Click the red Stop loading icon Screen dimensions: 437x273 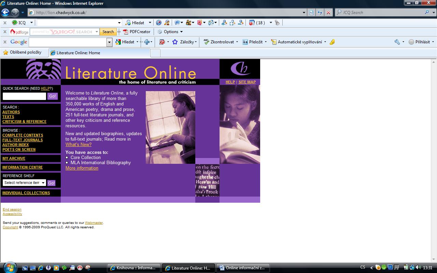(328, 13)
